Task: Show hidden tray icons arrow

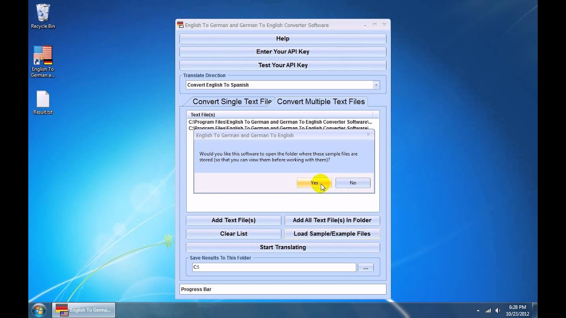Action: click(478, 310)
